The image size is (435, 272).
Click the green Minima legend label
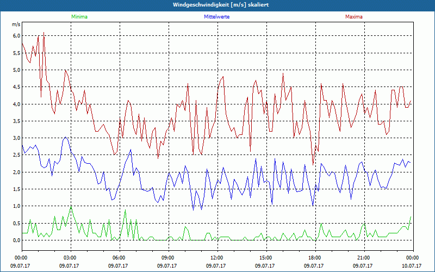click(79, 17)
